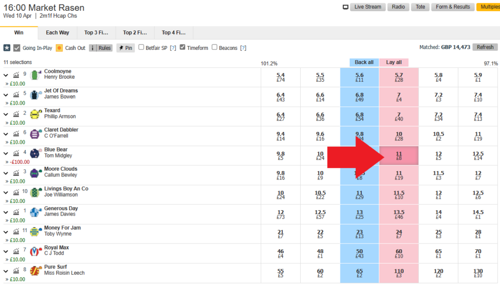Click the Back all header
Image resolution: width=500 pixels, height=285 pixels.
[x=364, y=62]
